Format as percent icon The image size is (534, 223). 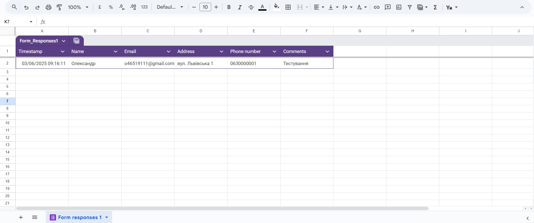111,7
